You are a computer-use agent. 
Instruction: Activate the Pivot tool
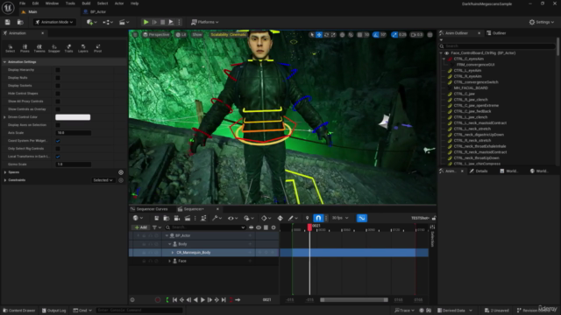pyautogui.click(x=97, y=48)
